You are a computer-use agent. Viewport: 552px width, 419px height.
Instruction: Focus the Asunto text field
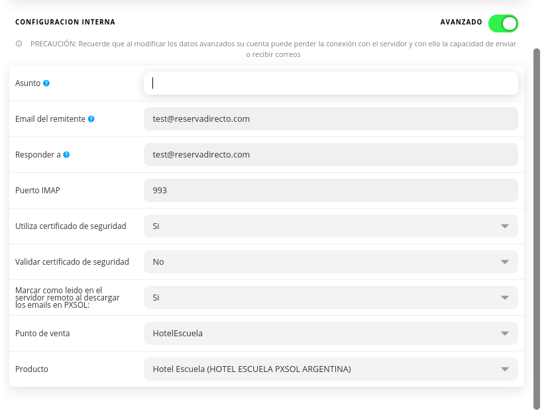click(x=330, y=83)
